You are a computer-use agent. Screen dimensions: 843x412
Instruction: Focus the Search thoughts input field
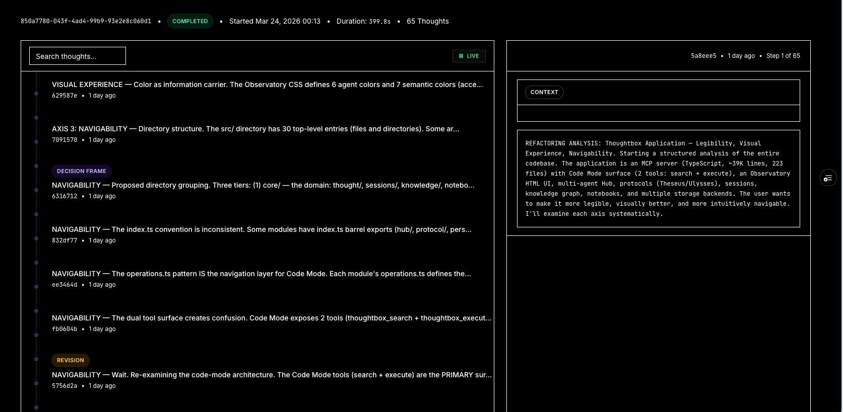78,56
